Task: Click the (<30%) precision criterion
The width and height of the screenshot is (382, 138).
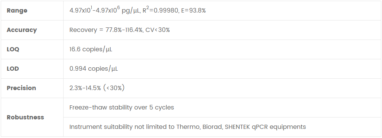Action: (x=114, y=88)
